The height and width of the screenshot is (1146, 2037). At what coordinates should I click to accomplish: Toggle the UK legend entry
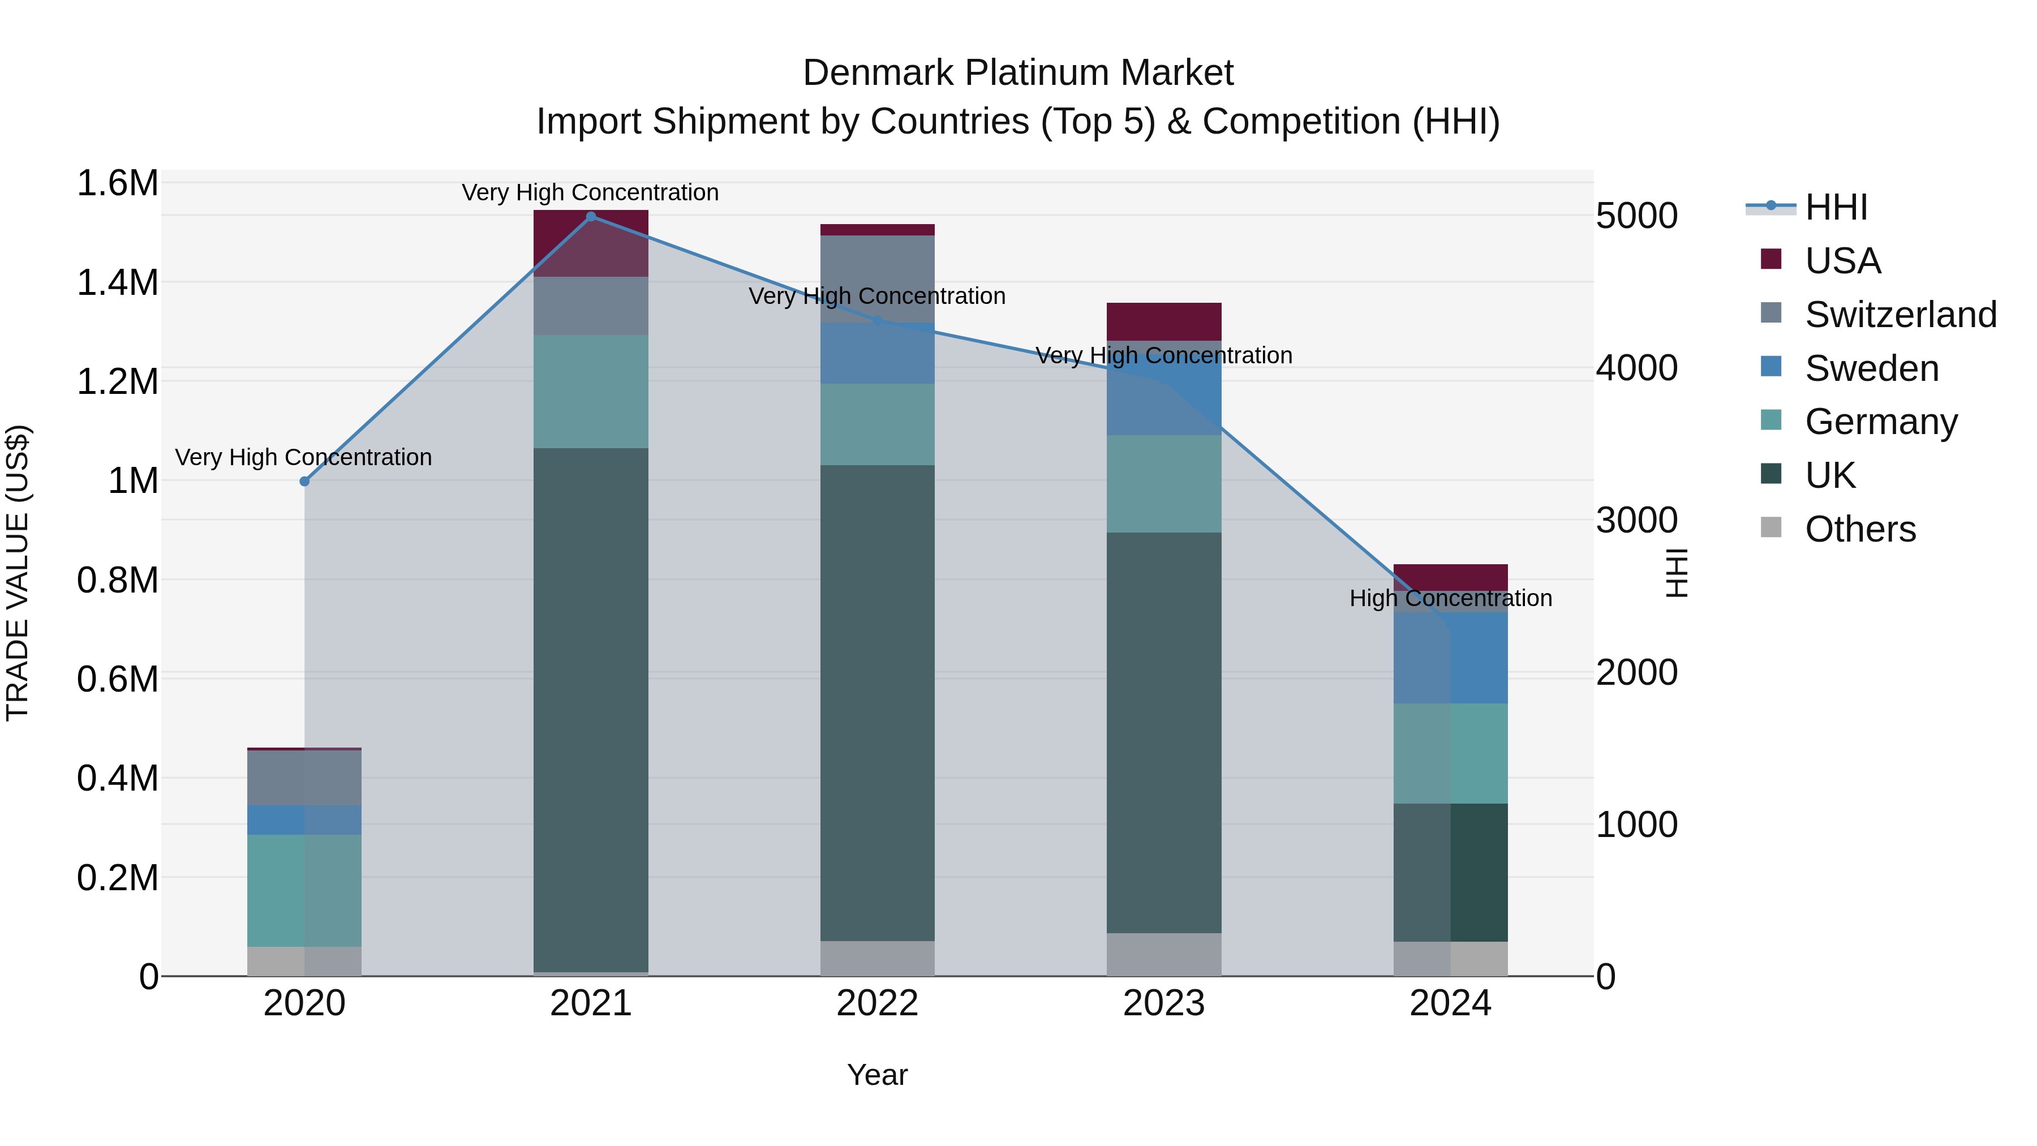[1808, 475]
